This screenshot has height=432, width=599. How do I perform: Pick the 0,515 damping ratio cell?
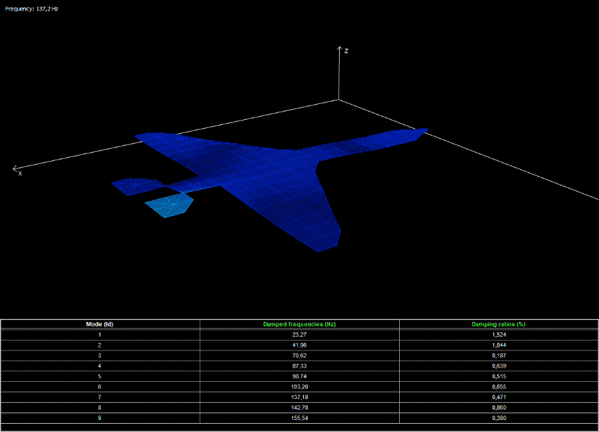pyautogui.click(x=499, y=377)
